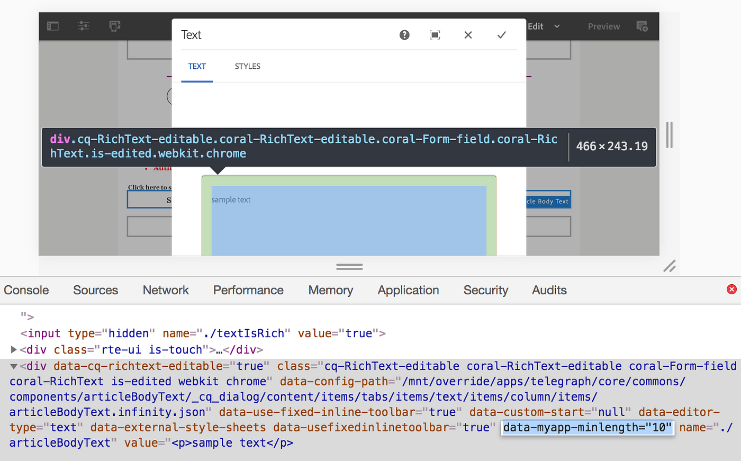
Task: Click the 466 × 243.19 dimension readout
Action: pos(612,146)
